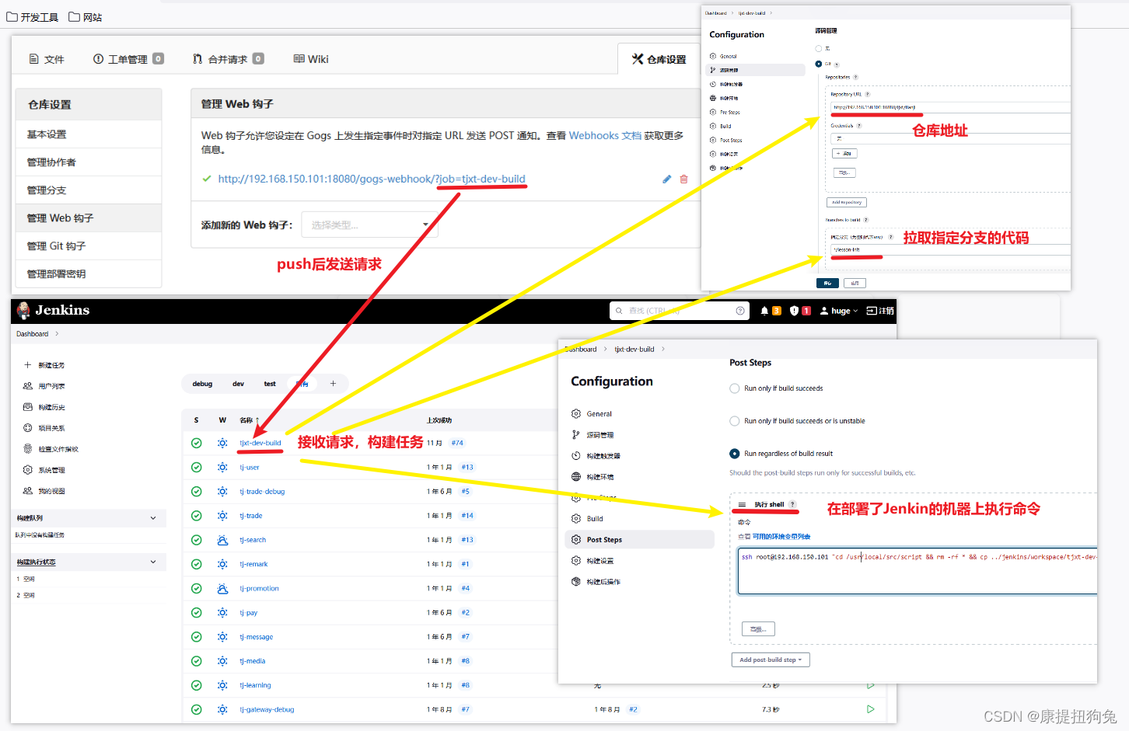Image resolution: width=1129 pixels, height=731 pixels.
Task: Click the success status icon for tjxt-dev-build
Action: (x=197, y=443)
